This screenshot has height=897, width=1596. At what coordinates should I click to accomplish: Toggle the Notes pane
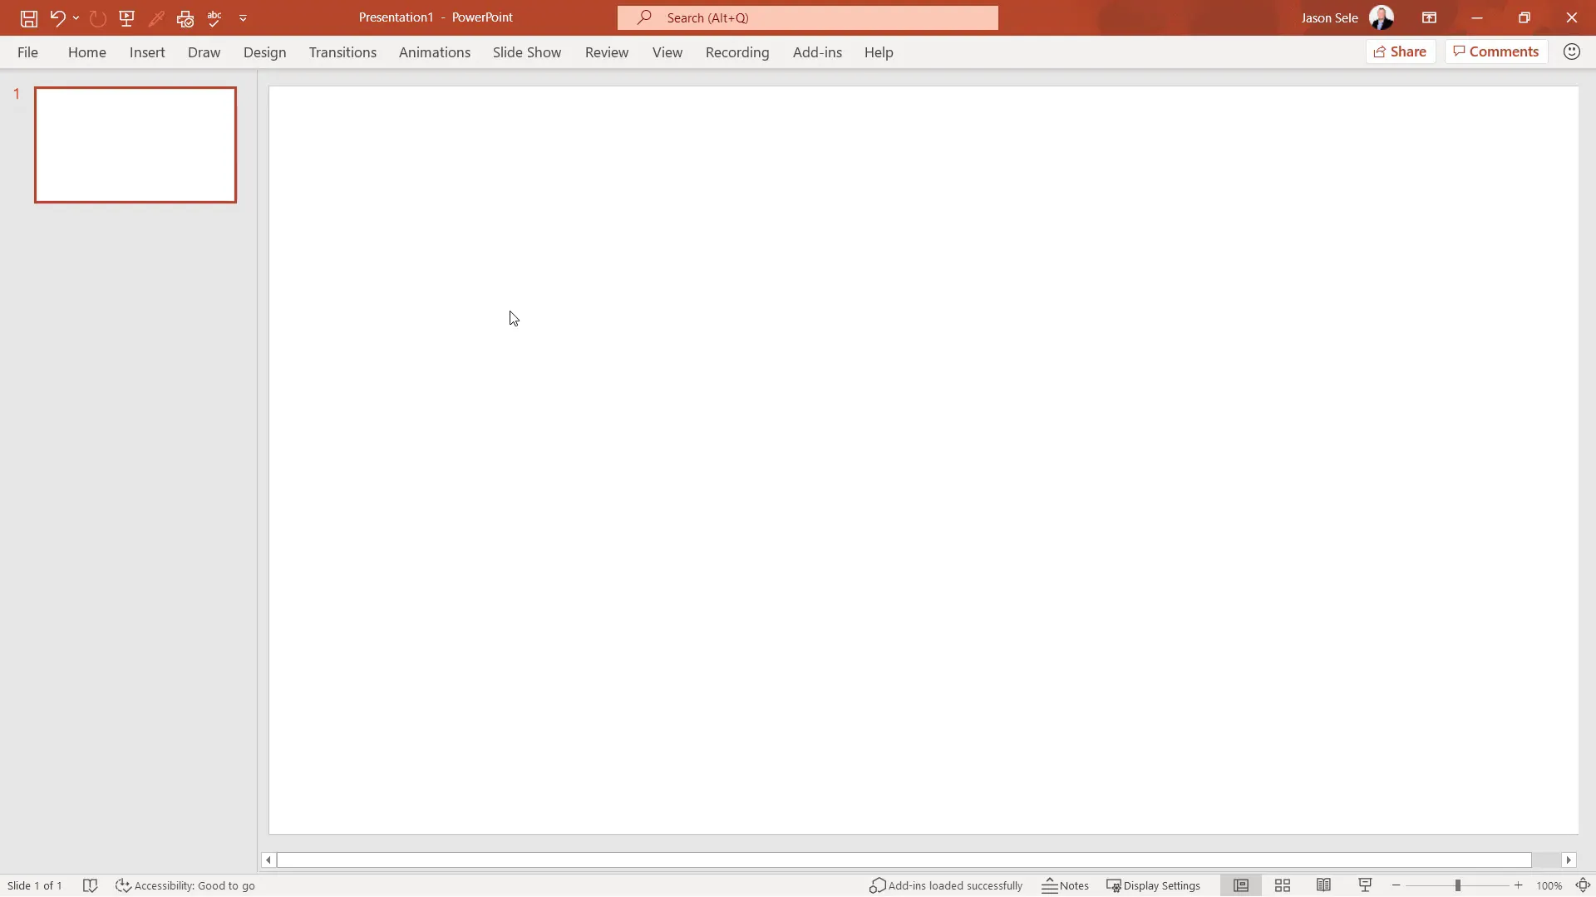tap(1066, 886)
